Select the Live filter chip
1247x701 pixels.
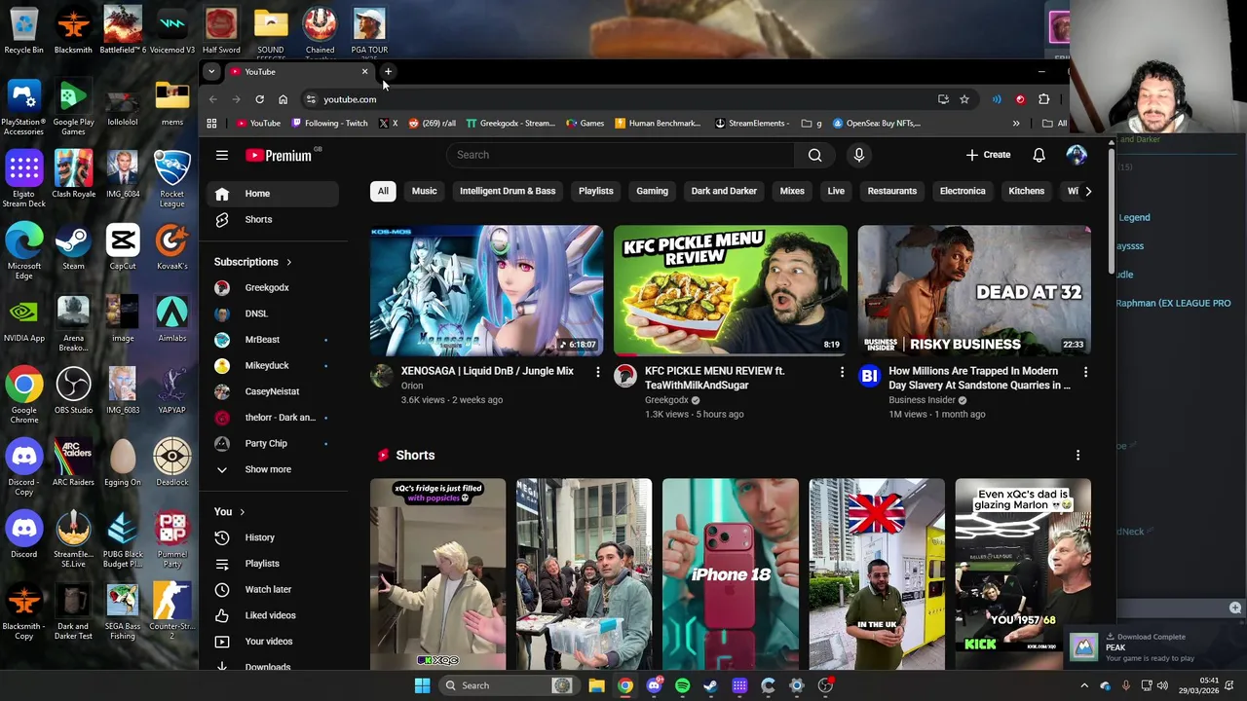(836, 191)
